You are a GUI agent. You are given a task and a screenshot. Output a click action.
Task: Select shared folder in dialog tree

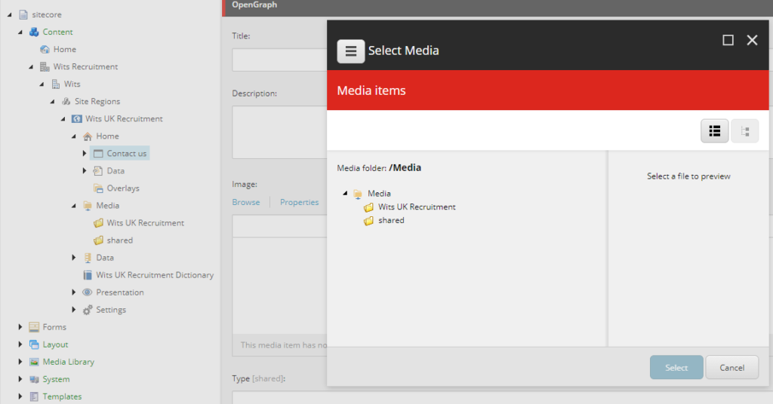coord(392,220)
